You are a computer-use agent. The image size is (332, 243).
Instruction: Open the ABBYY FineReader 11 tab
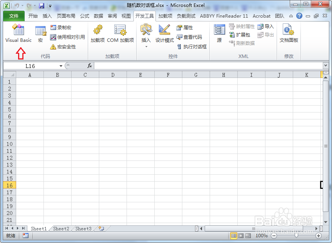[224, 16]
